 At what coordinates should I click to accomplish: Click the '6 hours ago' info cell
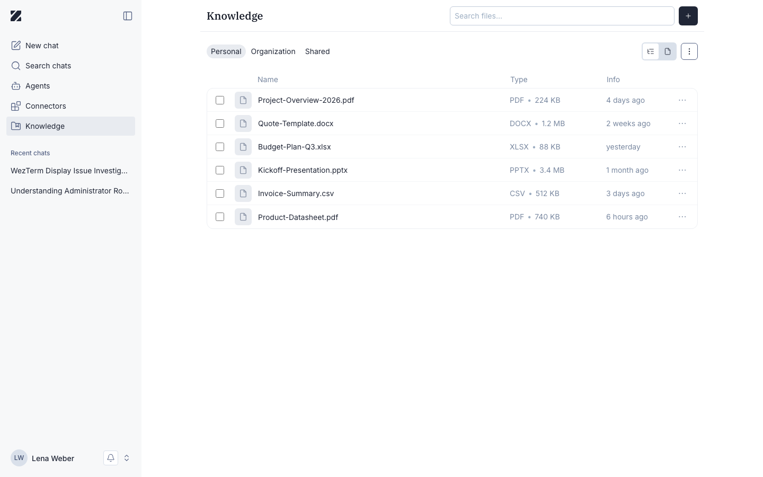pyautogui.click(x=627, y=217)
